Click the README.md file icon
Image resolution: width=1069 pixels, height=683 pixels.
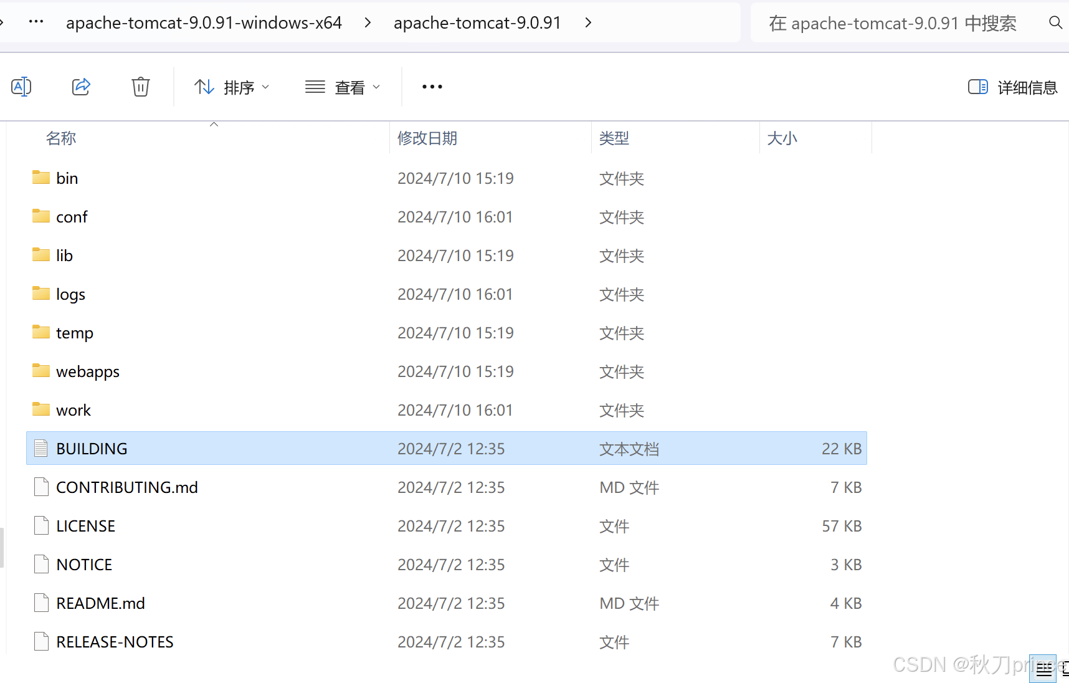coord(41,603)
